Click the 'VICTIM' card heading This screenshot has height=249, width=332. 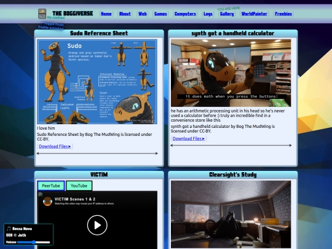click(x=99, y=175)
